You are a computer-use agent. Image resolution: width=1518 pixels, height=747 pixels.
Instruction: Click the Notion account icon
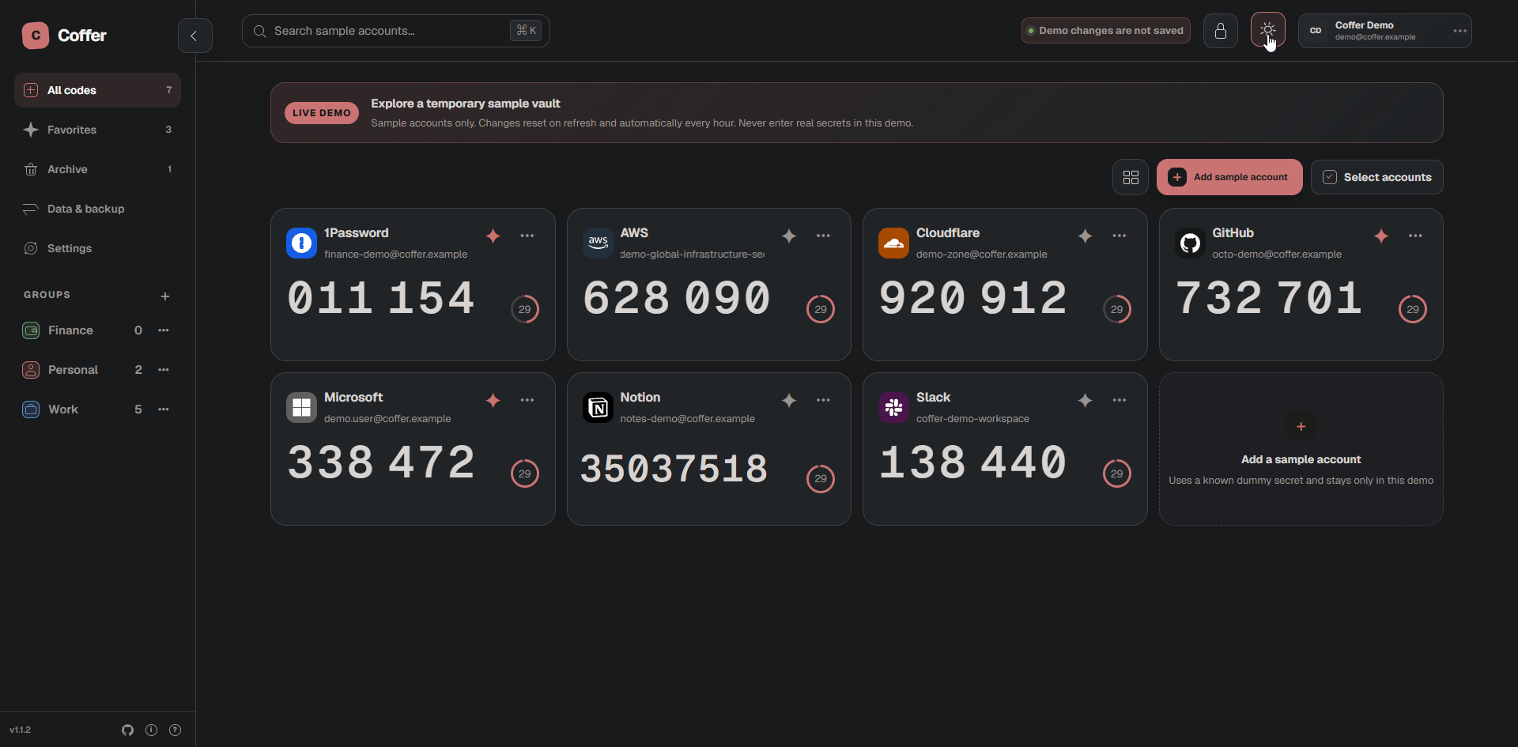point(598,408)
